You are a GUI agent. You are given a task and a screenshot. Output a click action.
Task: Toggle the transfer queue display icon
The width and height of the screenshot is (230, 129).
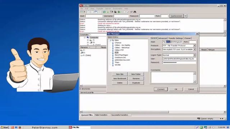(x=100, y=12)
